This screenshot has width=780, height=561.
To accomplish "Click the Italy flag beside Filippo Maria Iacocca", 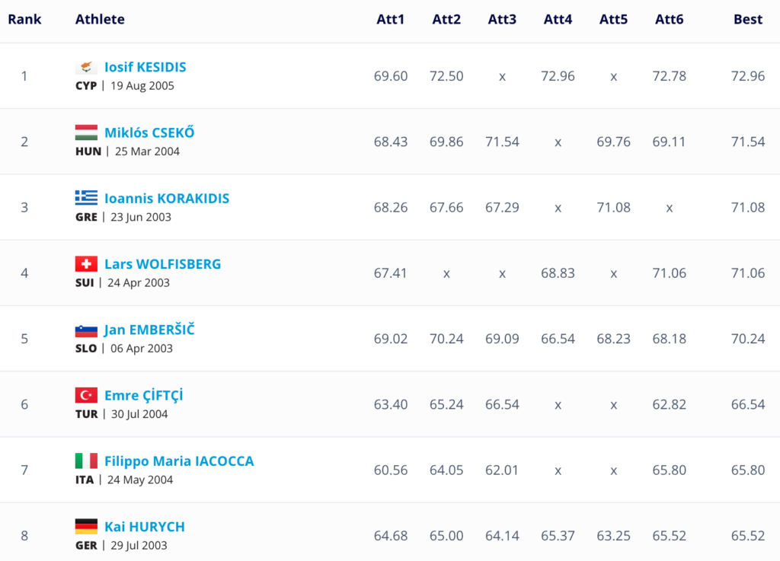I will (x=86, y=461).
